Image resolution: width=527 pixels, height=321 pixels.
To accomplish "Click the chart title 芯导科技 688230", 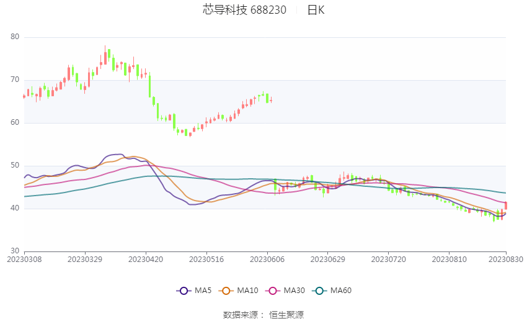I will (244, 10).
